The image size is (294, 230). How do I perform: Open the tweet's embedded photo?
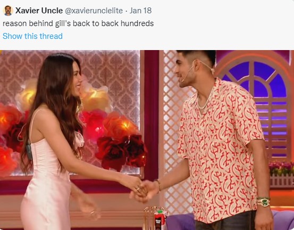[147, 140]
